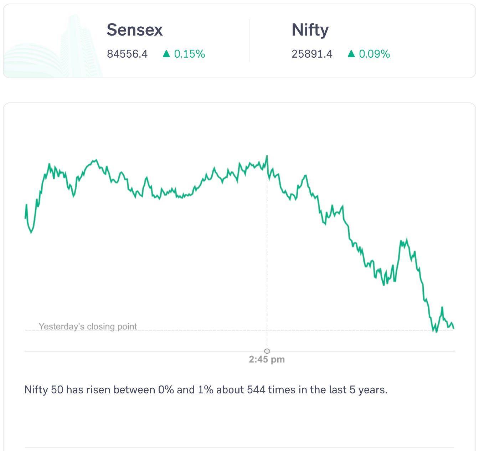Select the Sensex value 84556.4
Viewport: 479px width, 451px height.
coord(127,54)
